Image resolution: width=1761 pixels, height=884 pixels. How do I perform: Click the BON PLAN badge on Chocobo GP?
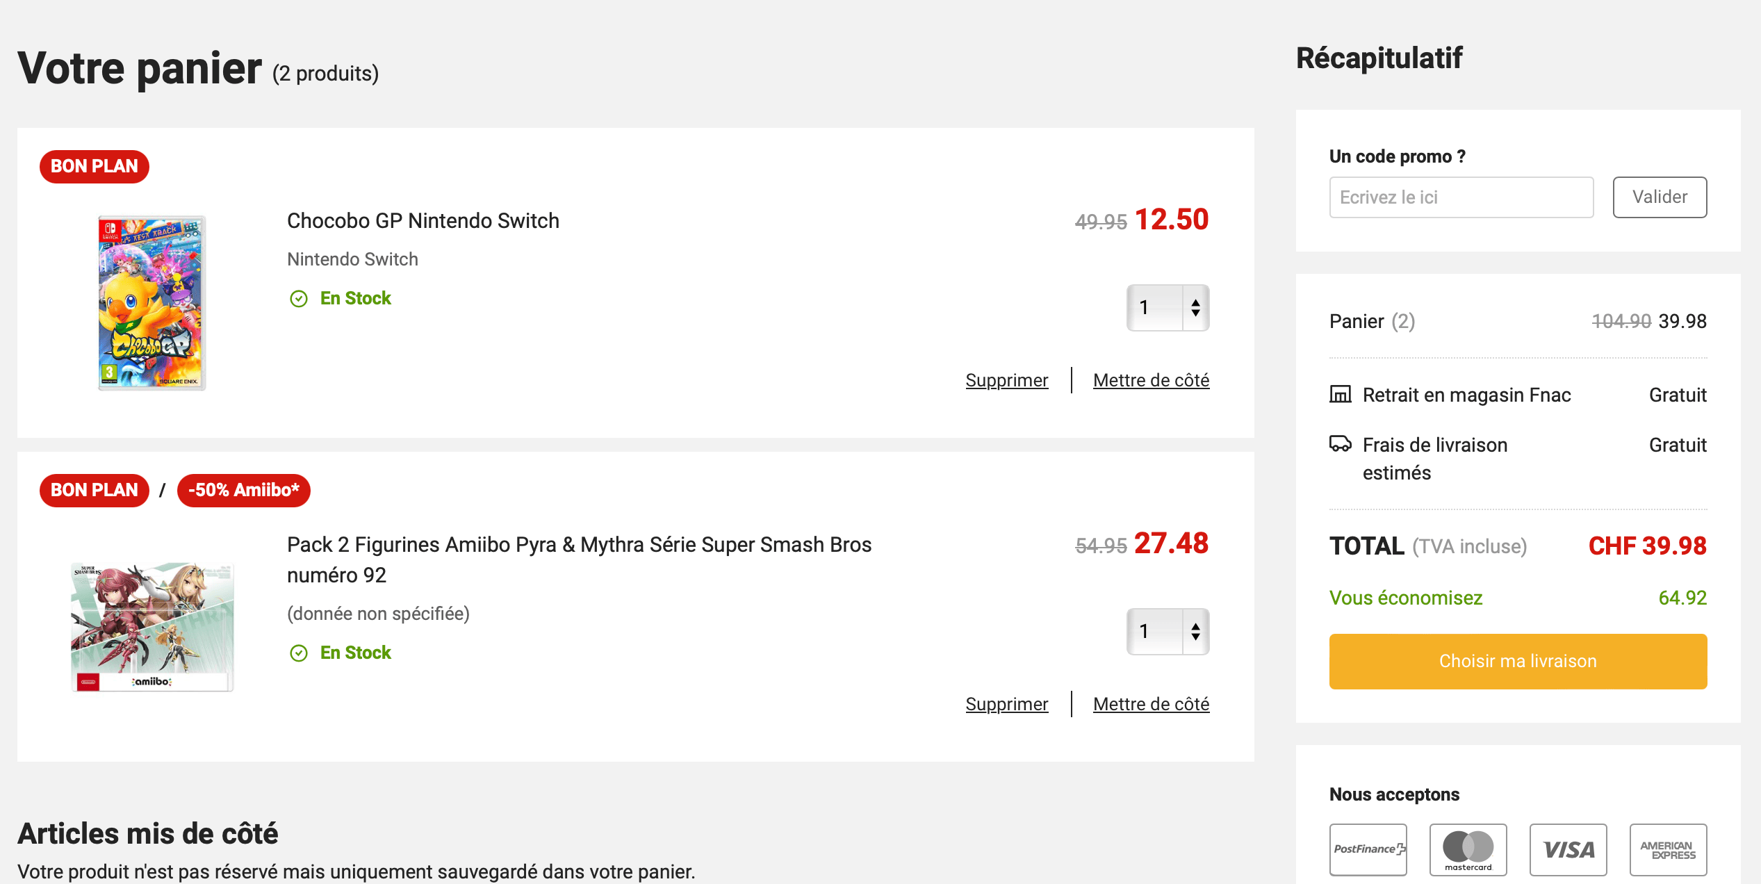[x=95, y=167]
